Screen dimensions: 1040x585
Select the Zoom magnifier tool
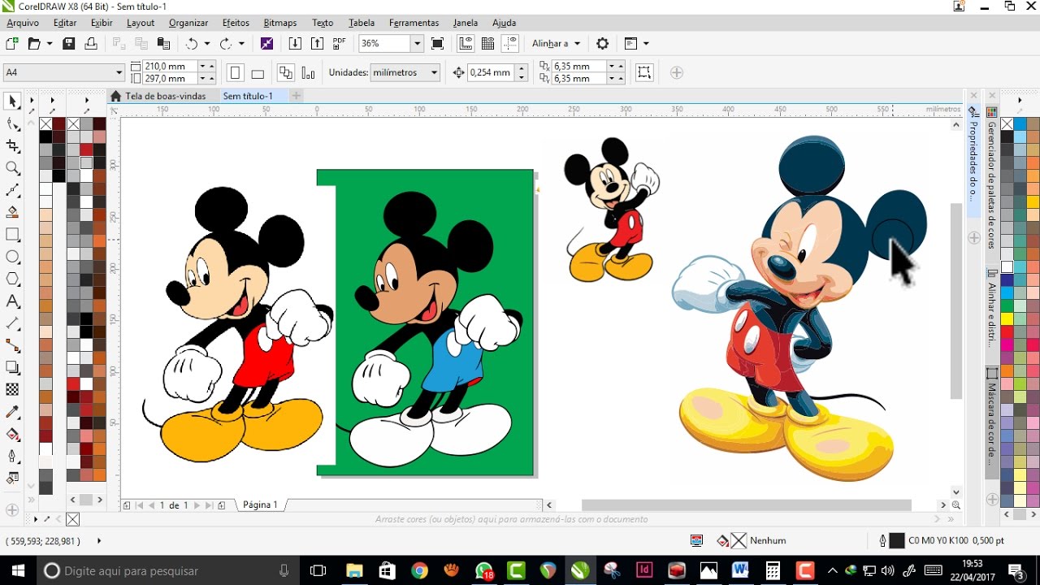coord(12,168)
